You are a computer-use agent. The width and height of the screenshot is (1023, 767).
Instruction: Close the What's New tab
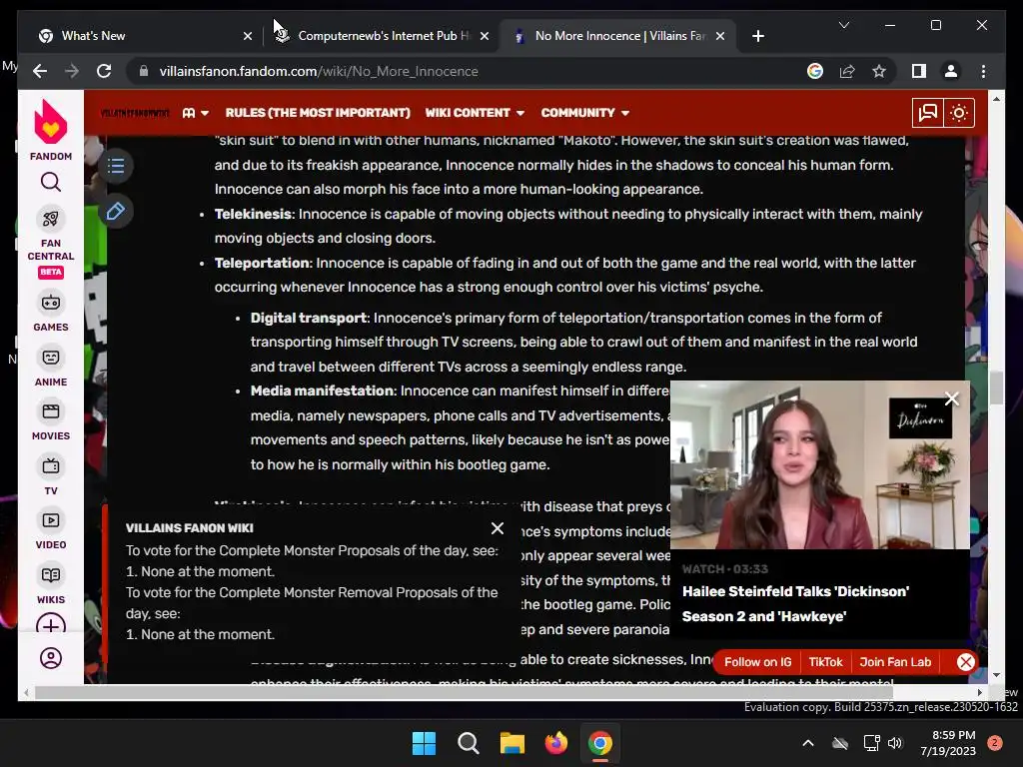pos(248,36)
